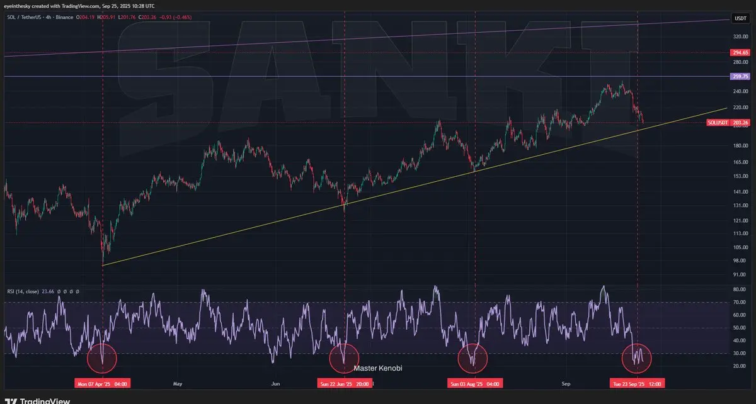Click the open price O204.19 readout
This screenshot has height=404, width=756.
(x=86, y=18)
